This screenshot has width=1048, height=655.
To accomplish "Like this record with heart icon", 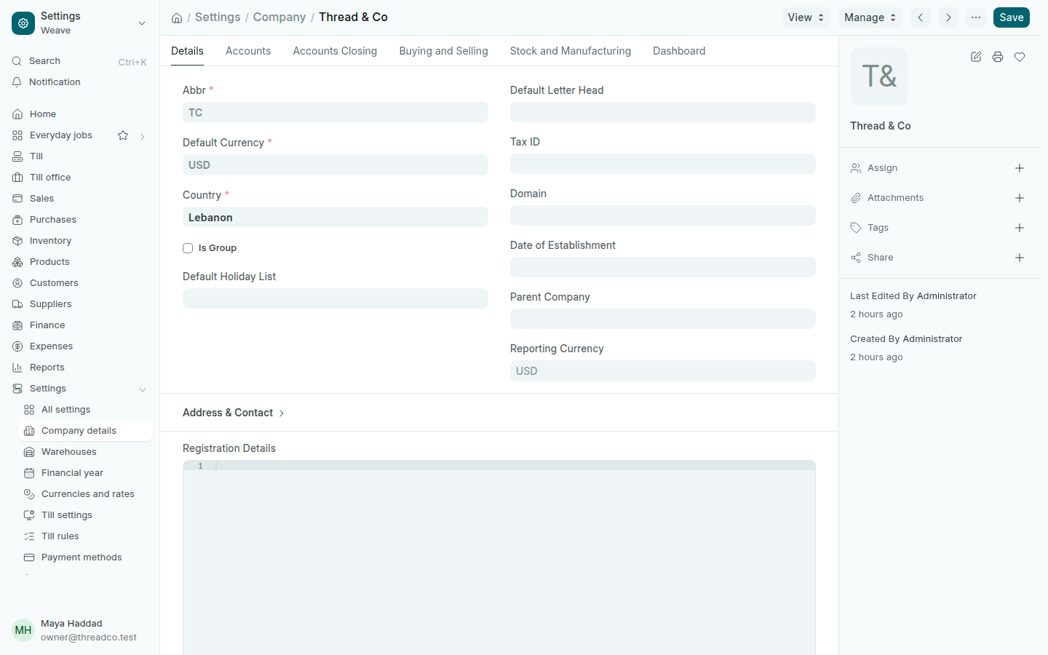I will tap(1020, 57).
